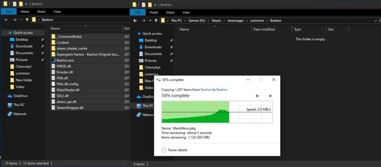Open the View tab in left window
Screen dimensions: 381x167
[57, 12]
